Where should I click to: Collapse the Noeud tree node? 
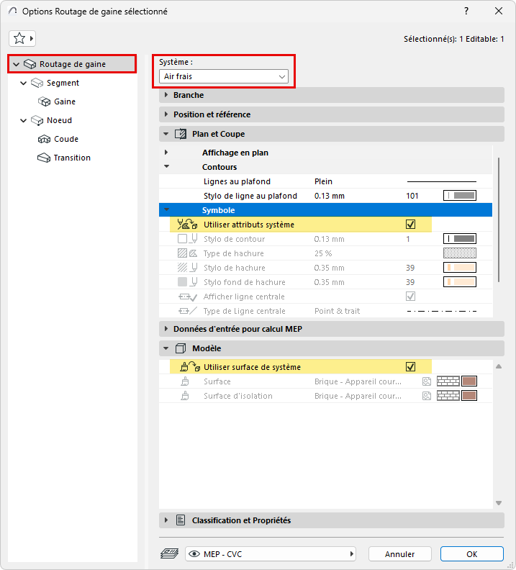point(23,120)
